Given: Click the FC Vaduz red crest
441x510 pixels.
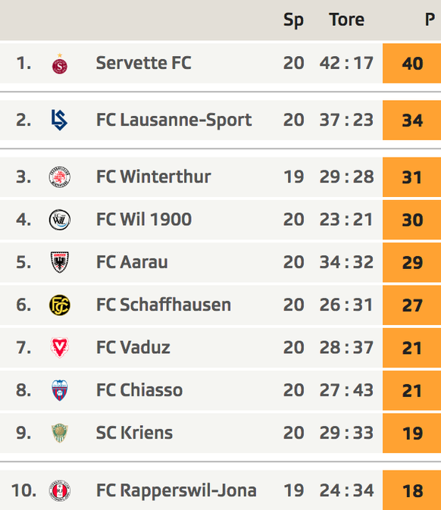Looking at the screenshot, I should [x=60, y=347].
